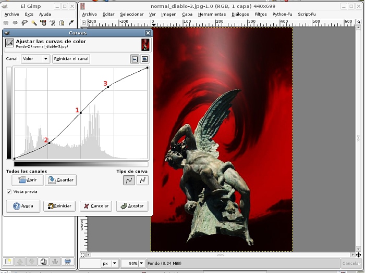
Task: Select the Free Select lasso tool
Action: (x=25, y=22)
